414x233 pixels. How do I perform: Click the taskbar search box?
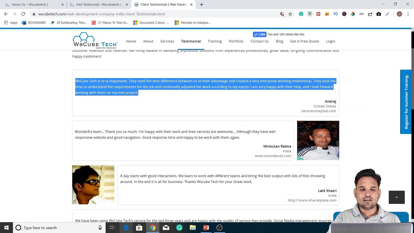[59, 228]
